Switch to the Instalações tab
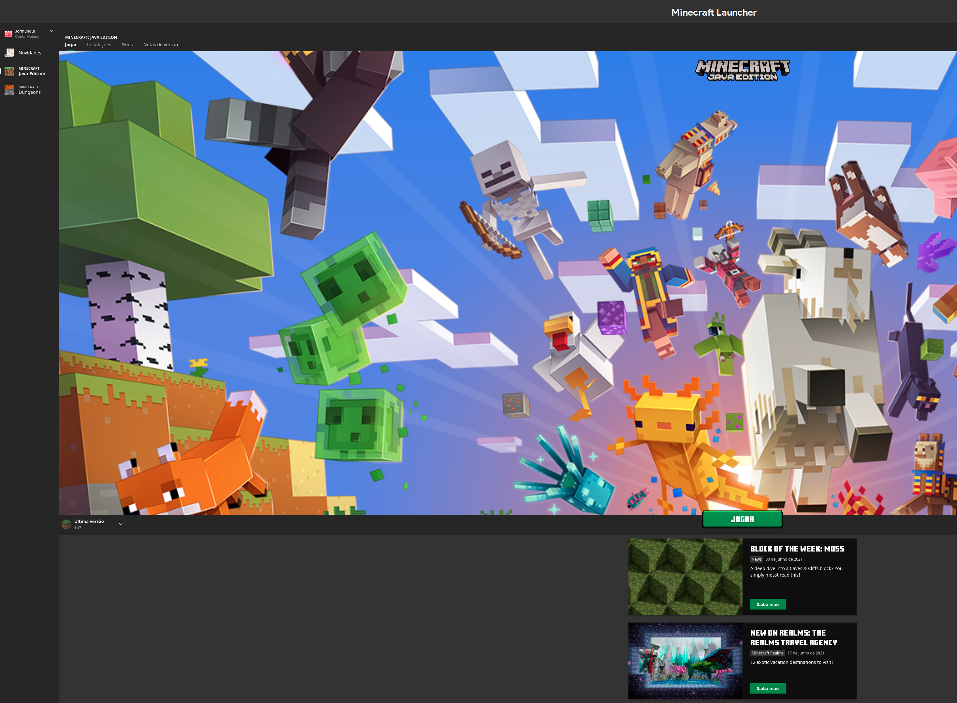The width and height of the screenshot is (957, 703). (x=99, y=45)
